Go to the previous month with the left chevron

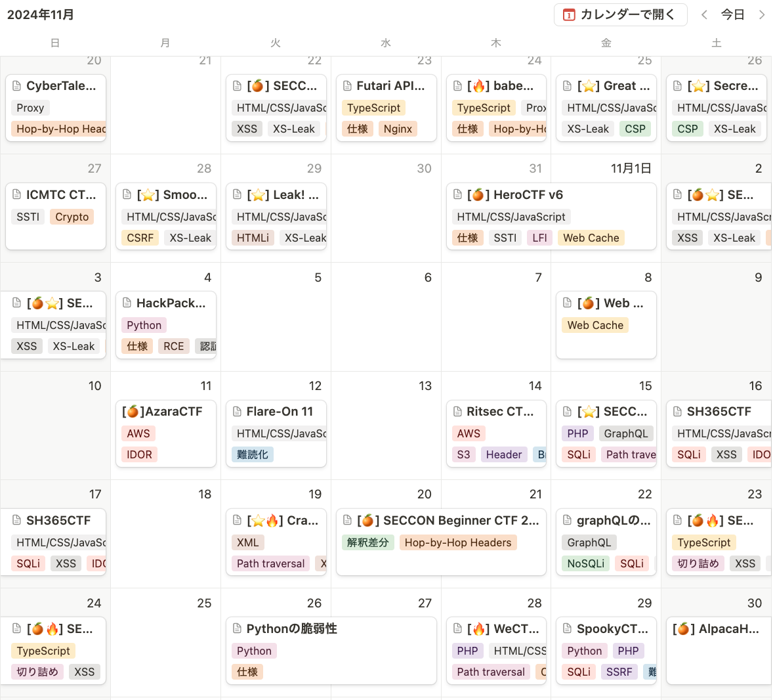(705, 15)
